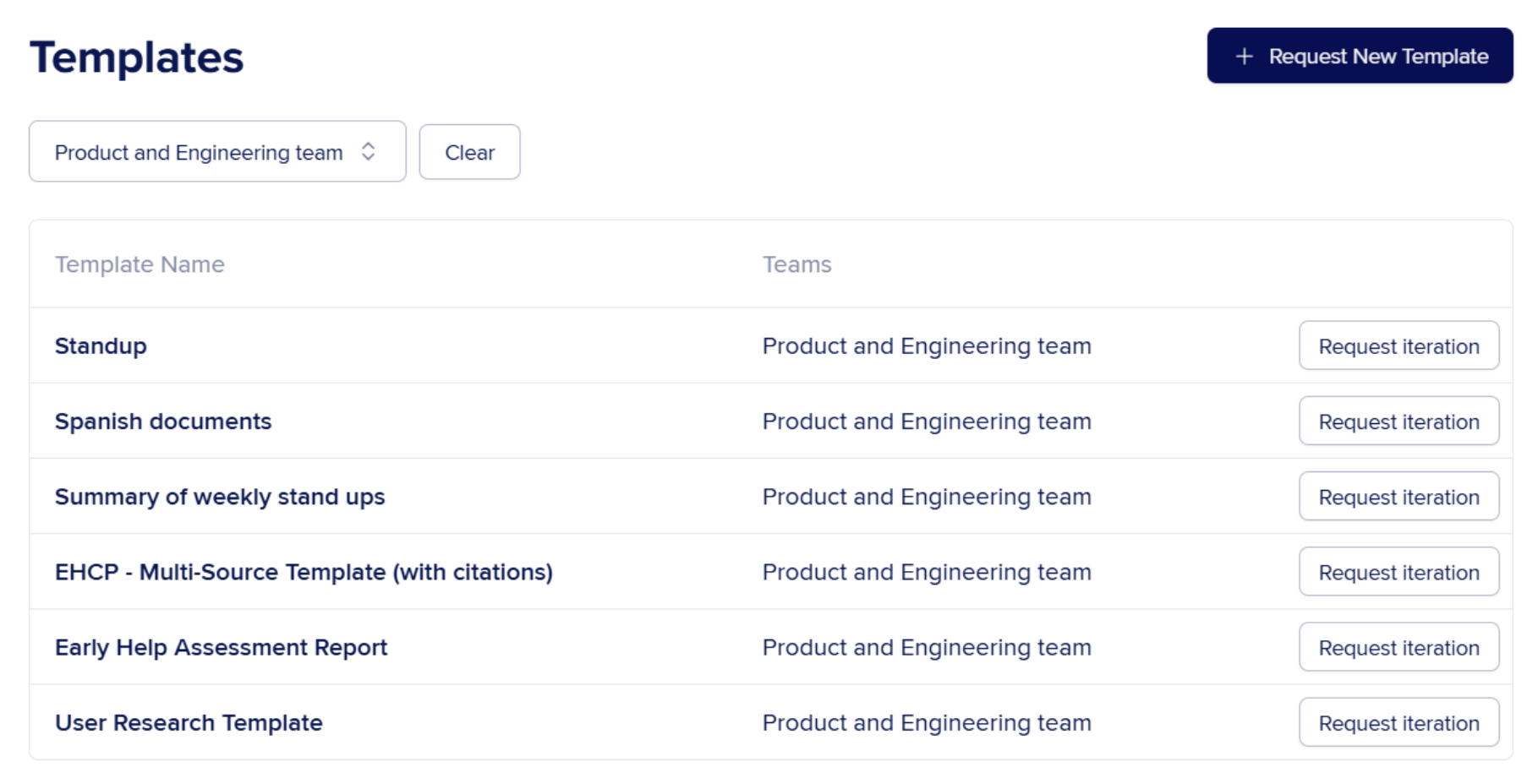Click the plus icon in Request New Template
Viewport: 1527px width, 767px height.
pos(1244,57)
